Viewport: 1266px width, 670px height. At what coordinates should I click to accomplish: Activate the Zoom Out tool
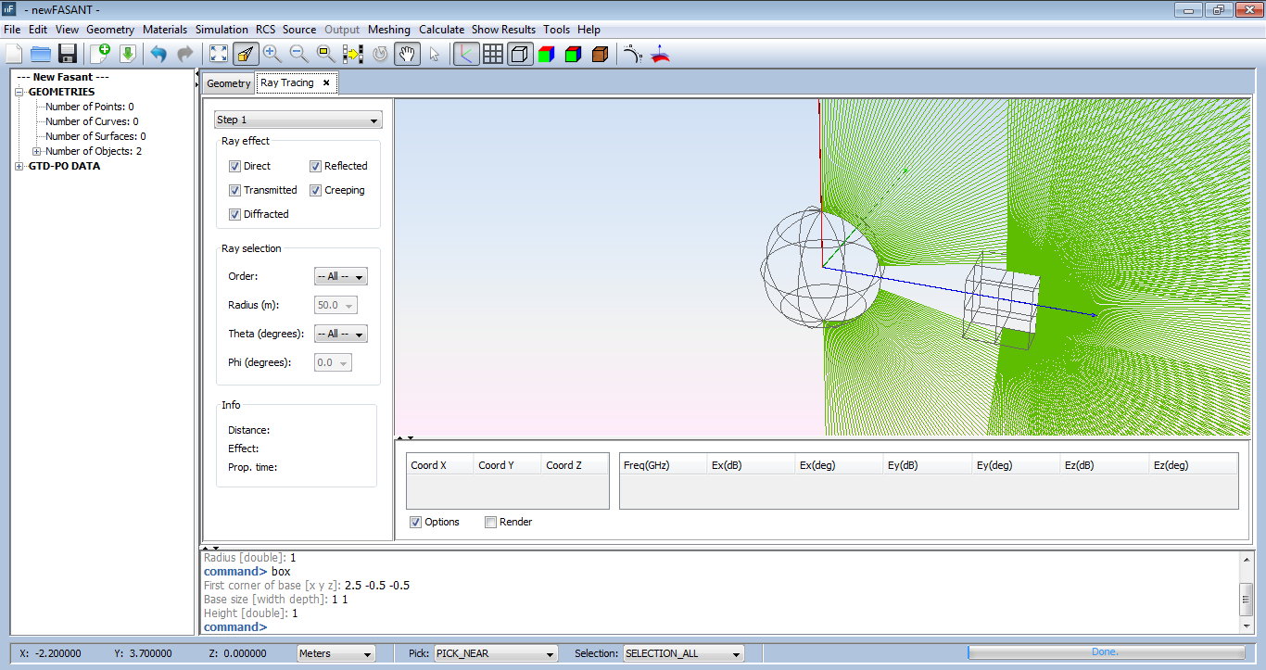coord(298,54)
